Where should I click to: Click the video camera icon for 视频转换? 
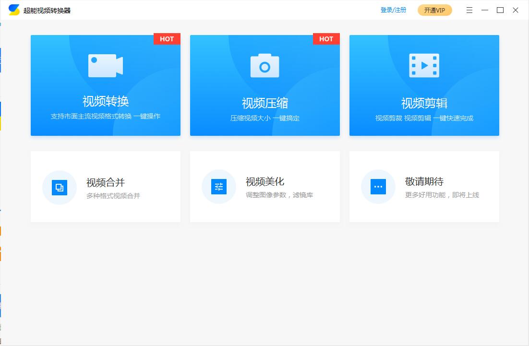[105, 66]
